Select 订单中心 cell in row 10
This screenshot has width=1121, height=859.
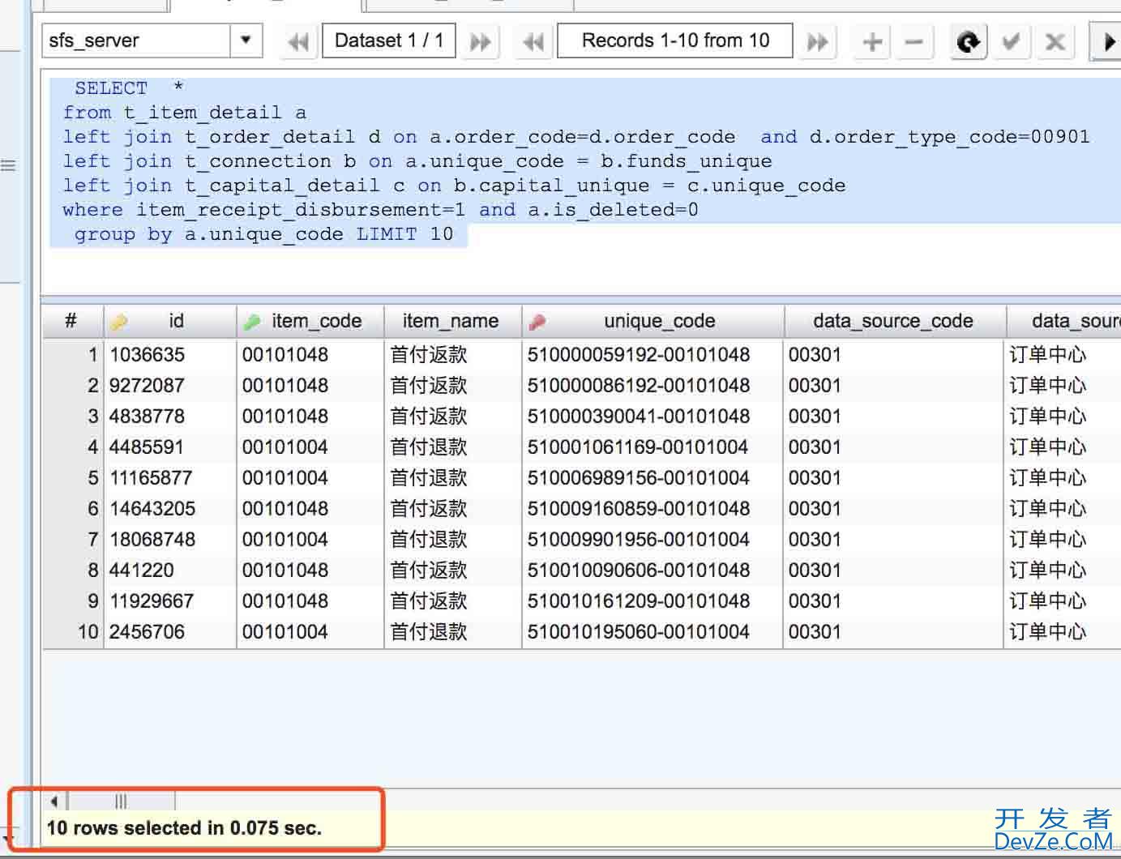pyautogui.click(x=1063, y=632)
